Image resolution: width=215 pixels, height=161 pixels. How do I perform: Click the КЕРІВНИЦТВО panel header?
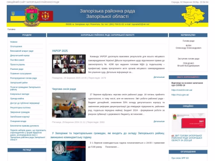[188, 35]
